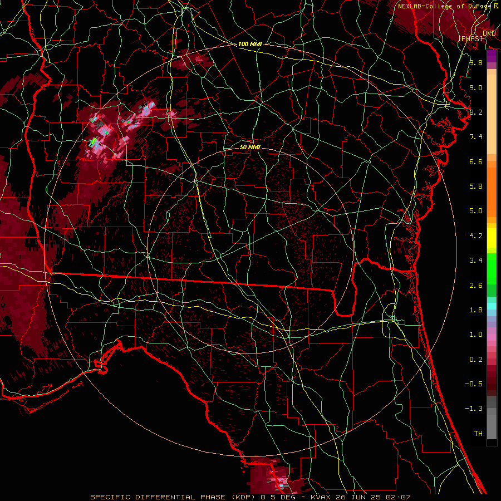Click the "TH" legend label

[478, 433]
